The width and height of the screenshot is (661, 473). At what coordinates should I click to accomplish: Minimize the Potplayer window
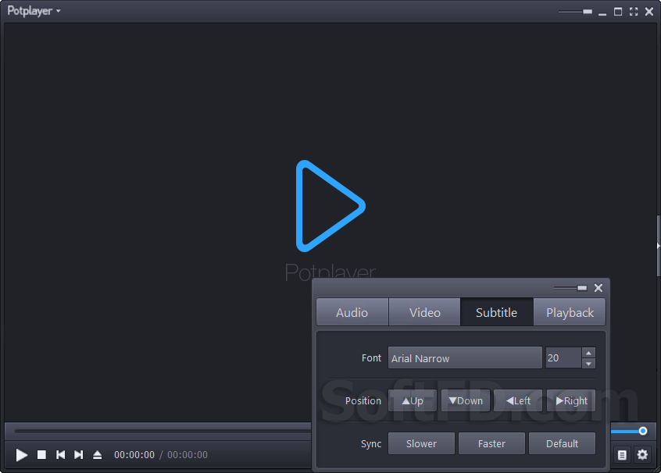[602, 12]
